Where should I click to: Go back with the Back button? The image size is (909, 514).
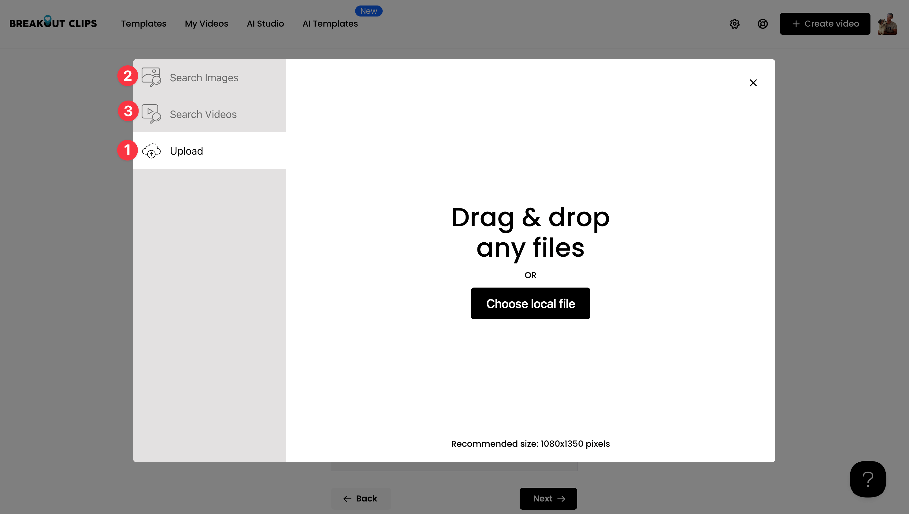pos(360,498)
